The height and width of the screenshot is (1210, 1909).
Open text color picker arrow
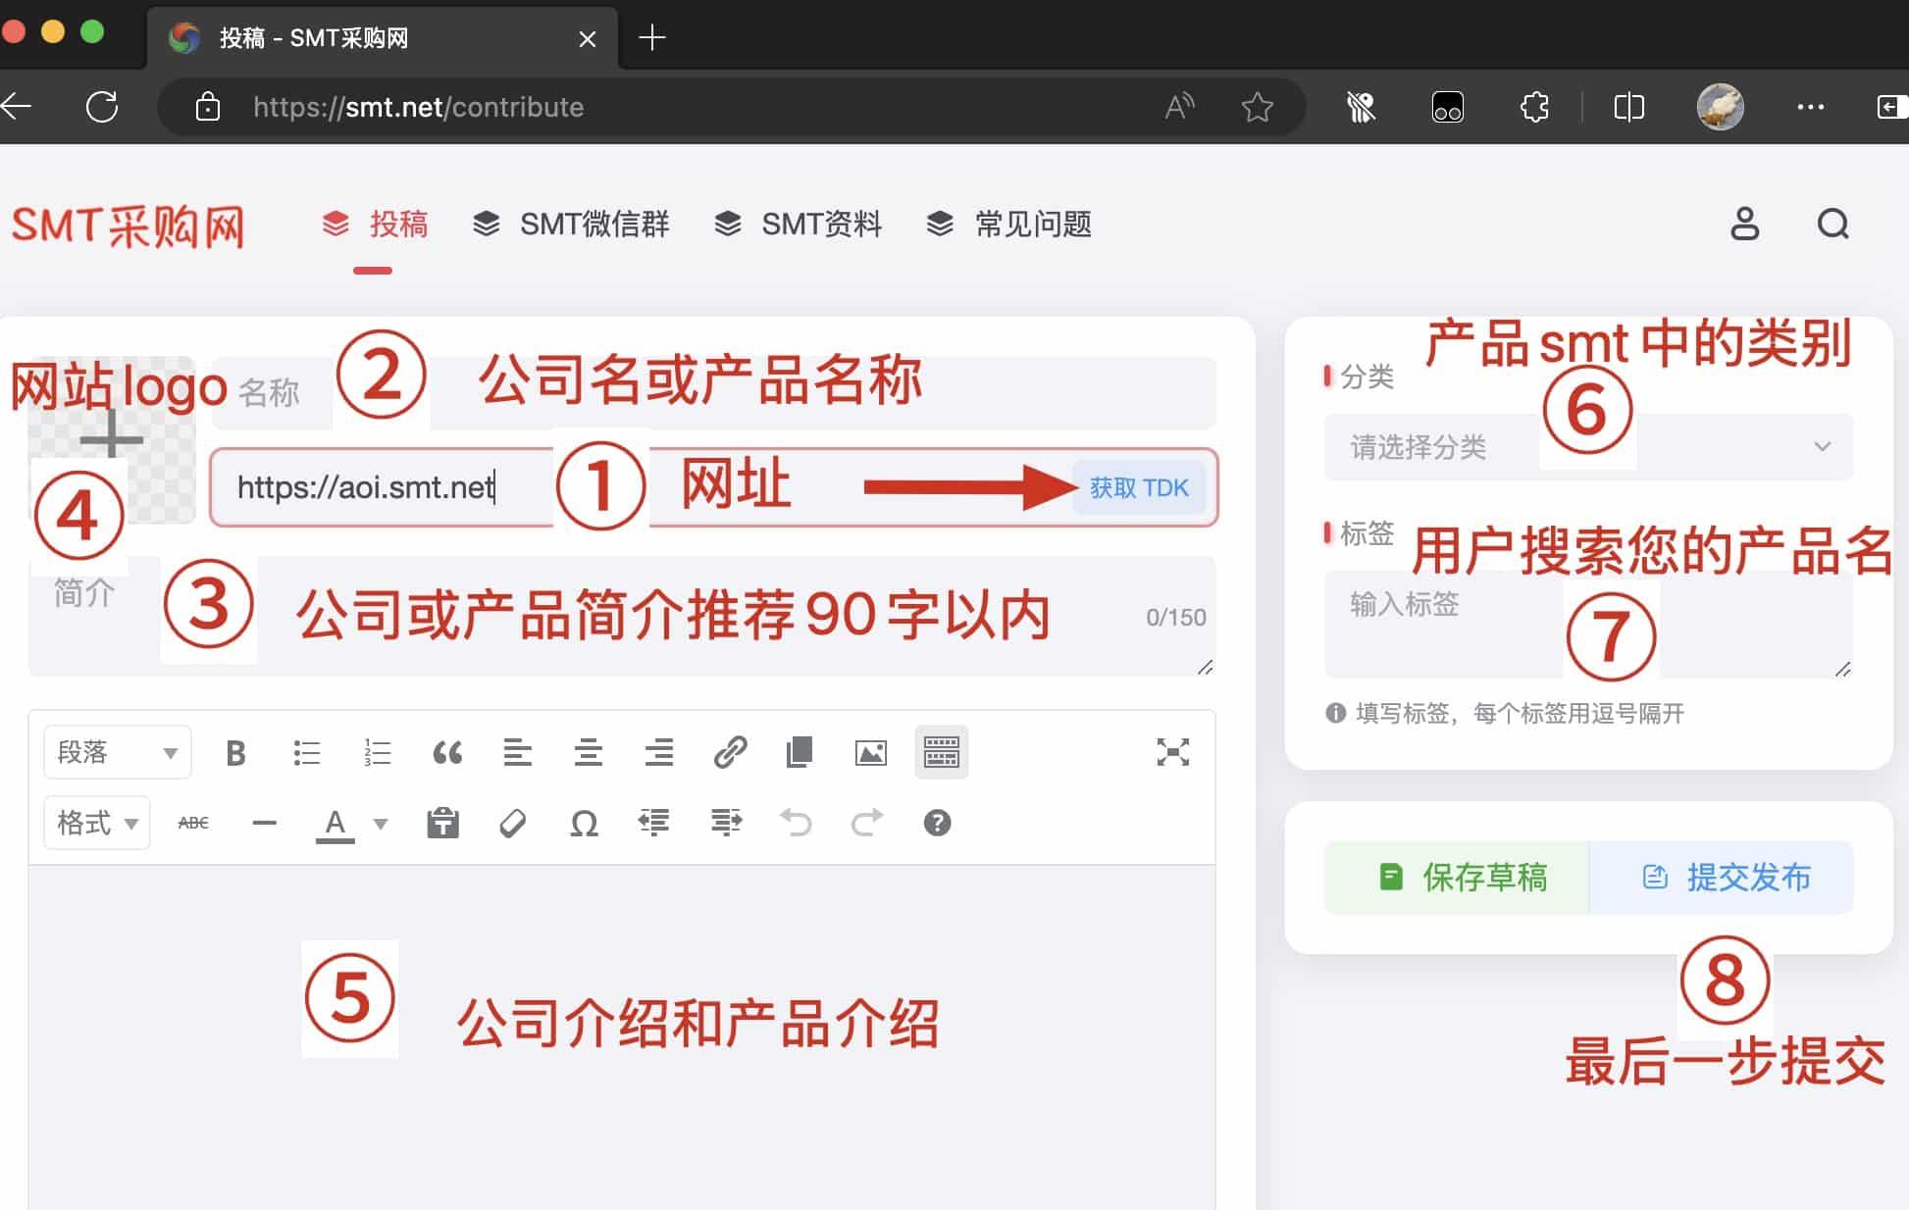pos(381,824)
